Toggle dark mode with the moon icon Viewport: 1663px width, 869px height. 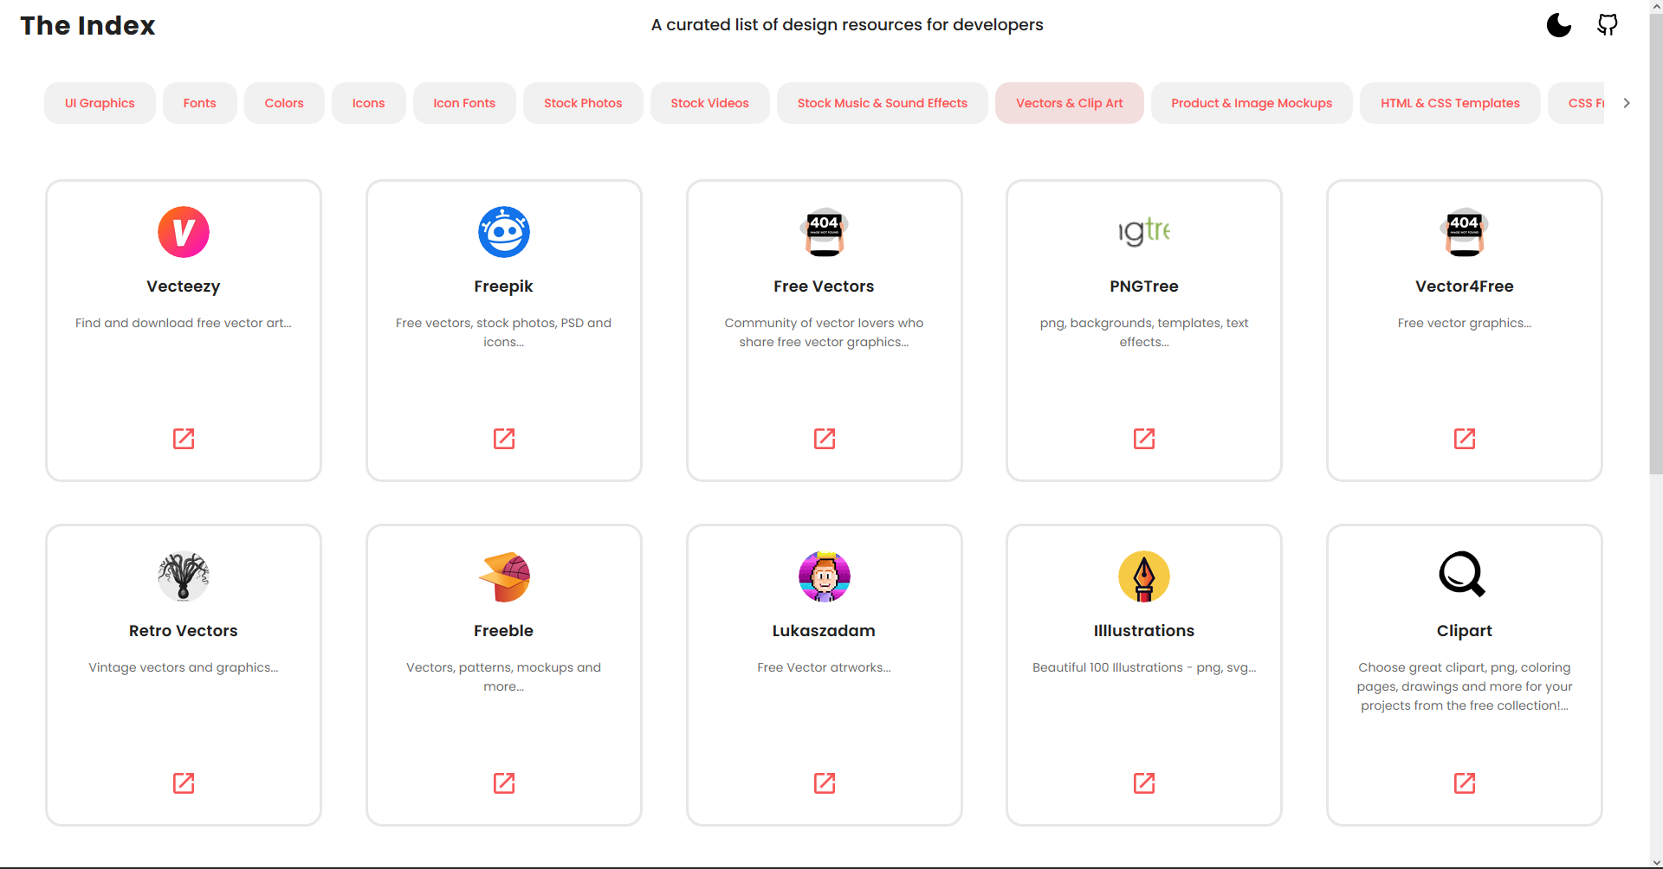click(x=1559, y=25)
